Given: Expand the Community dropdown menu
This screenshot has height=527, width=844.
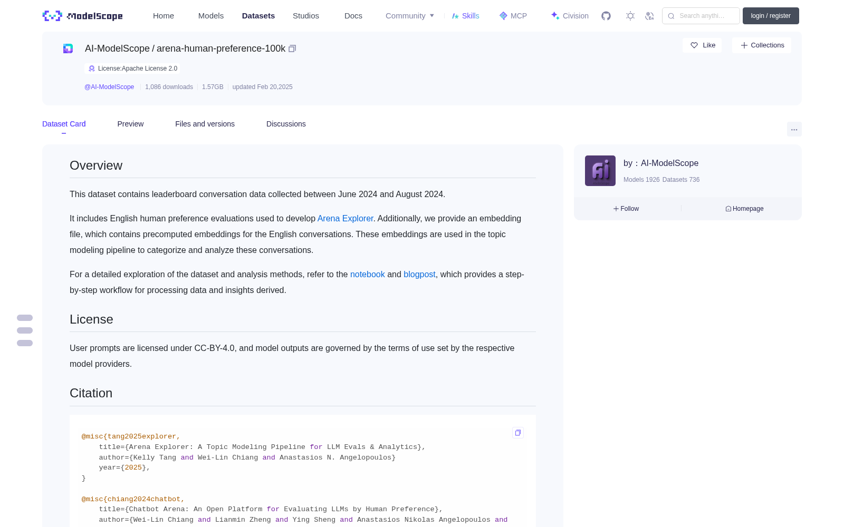Looking at the screenshot, I should (x=410, y=16).
